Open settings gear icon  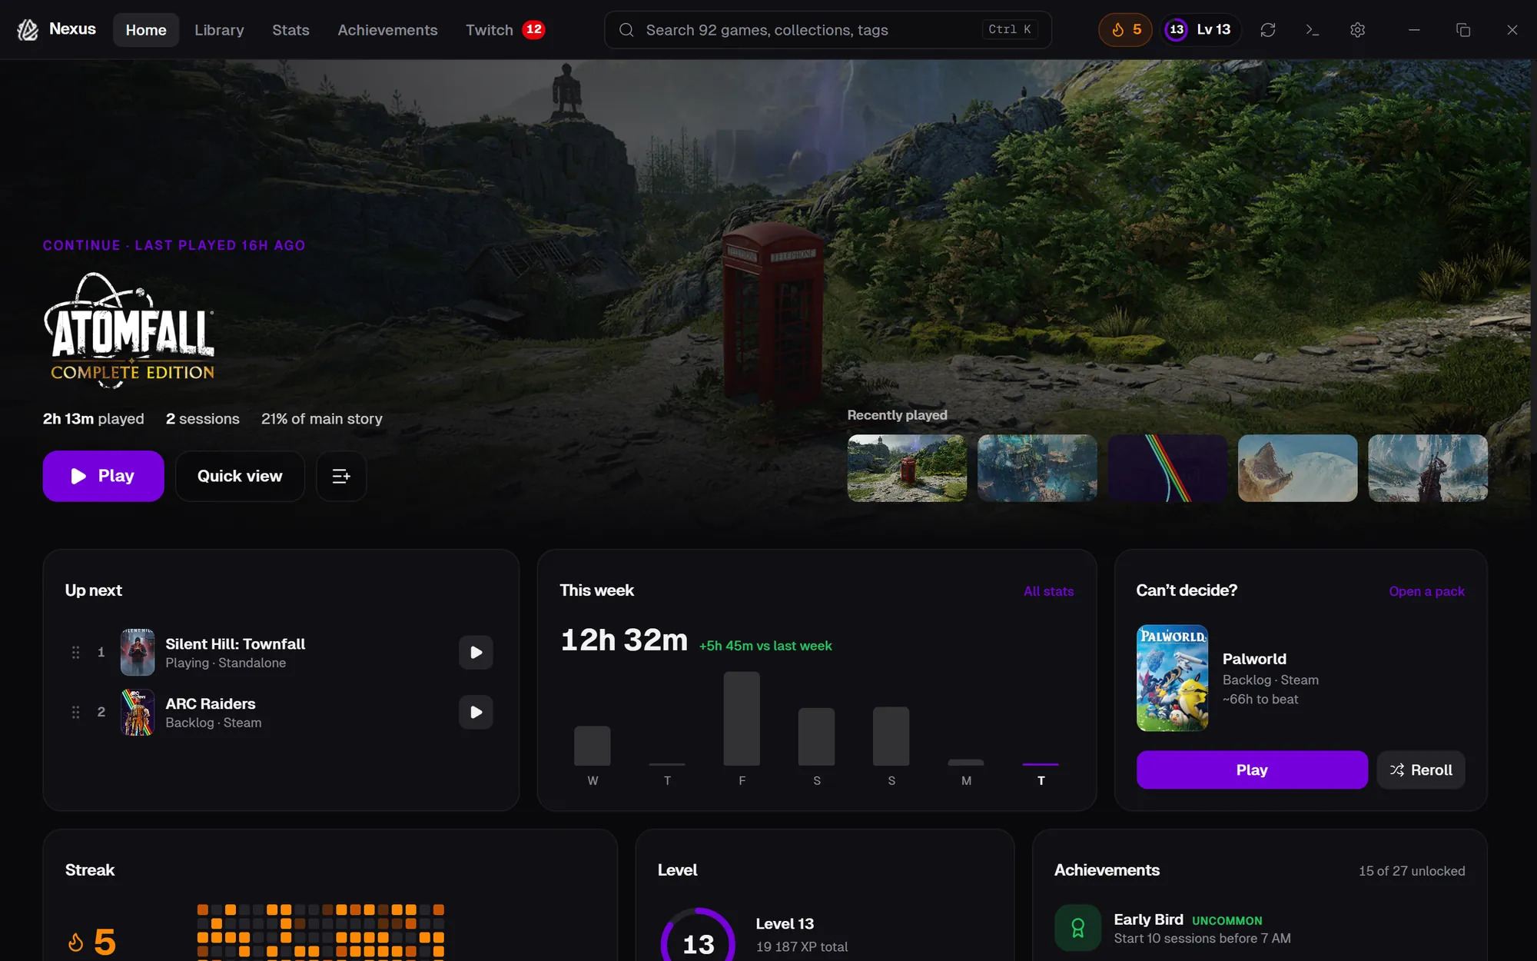1358,30
